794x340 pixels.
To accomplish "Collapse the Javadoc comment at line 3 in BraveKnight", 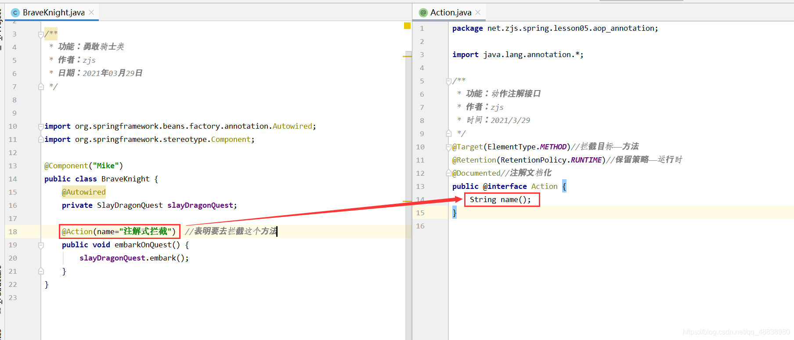I will [x=41, y=34].
